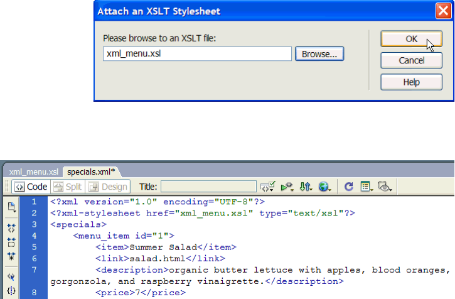The height and width of the screenshot is (299, 455).
Task: Click the XSLT file path field
Action: 197,54
